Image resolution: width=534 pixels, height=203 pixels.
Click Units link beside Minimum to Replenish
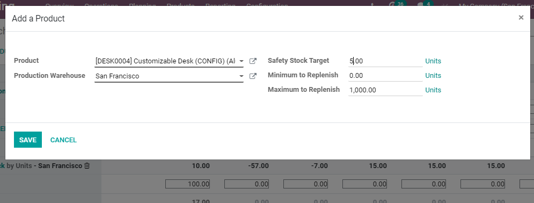[x=433, y=76]
